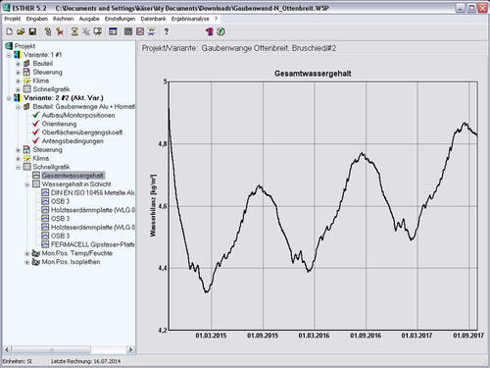The image size is (490, 368).
Task: Expand the Mon.Pos. Isoplethen node
Action: (27, 262)
